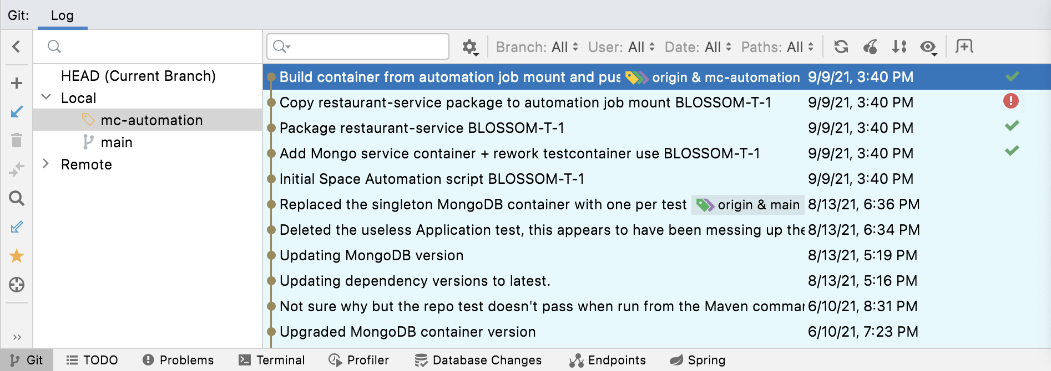
Task: Toggle IntelliSort sort arrows icon
Action: click(x=899, y=47)
